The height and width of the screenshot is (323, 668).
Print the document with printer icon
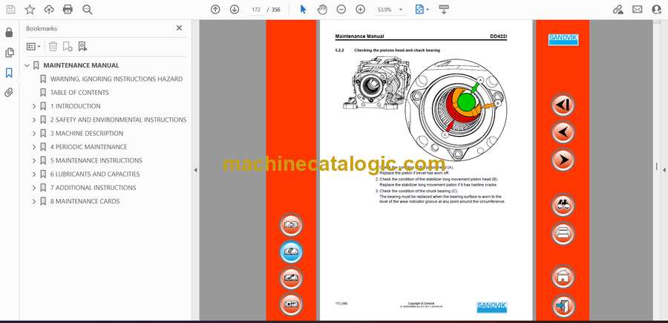pyautogui.click(x=68, y=10)
